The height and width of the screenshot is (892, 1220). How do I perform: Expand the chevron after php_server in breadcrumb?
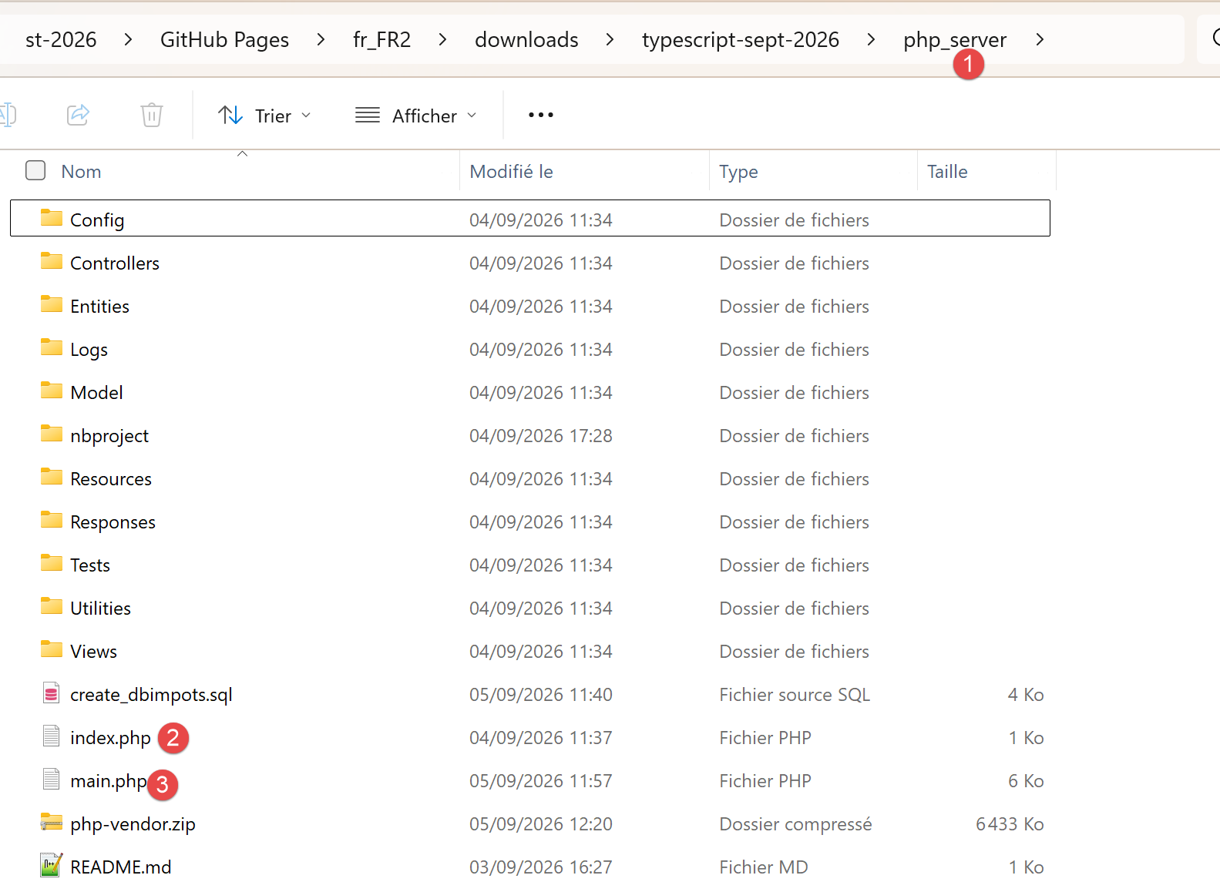pos(1040,39)
